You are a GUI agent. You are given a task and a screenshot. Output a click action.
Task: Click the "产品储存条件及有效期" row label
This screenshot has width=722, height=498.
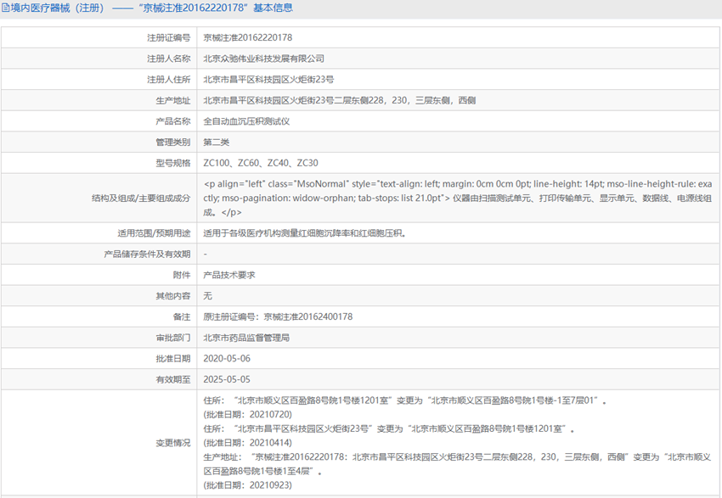click(147, 254)
